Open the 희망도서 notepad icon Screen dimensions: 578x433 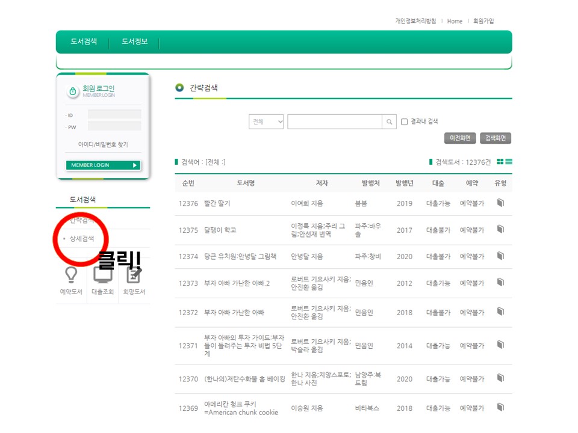click(x=134, y=275)
